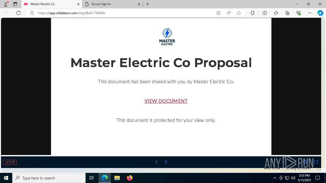Image resolution: width=326 pixels, height=183 pixels.
Task: Open Windows Start menu
Action: coord(6,178)
